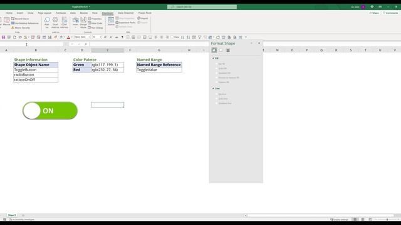The height and width of the screenshot is (225, 401).
Task: Open Macro Security settings
Action: (21, 27)
